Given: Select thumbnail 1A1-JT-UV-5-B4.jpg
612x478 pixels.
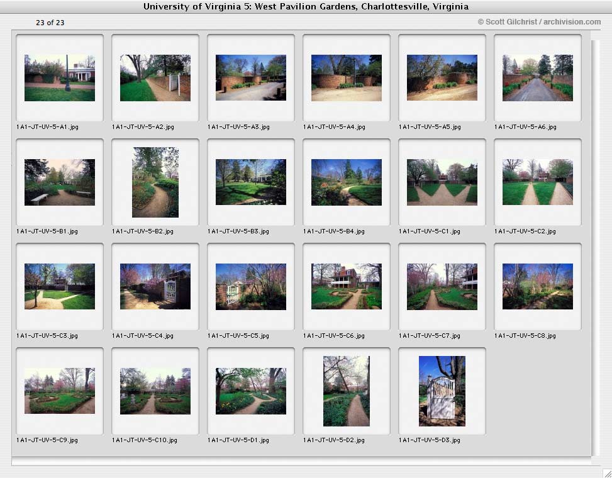Looking at the screenshot, I should [x=347, y=182].
